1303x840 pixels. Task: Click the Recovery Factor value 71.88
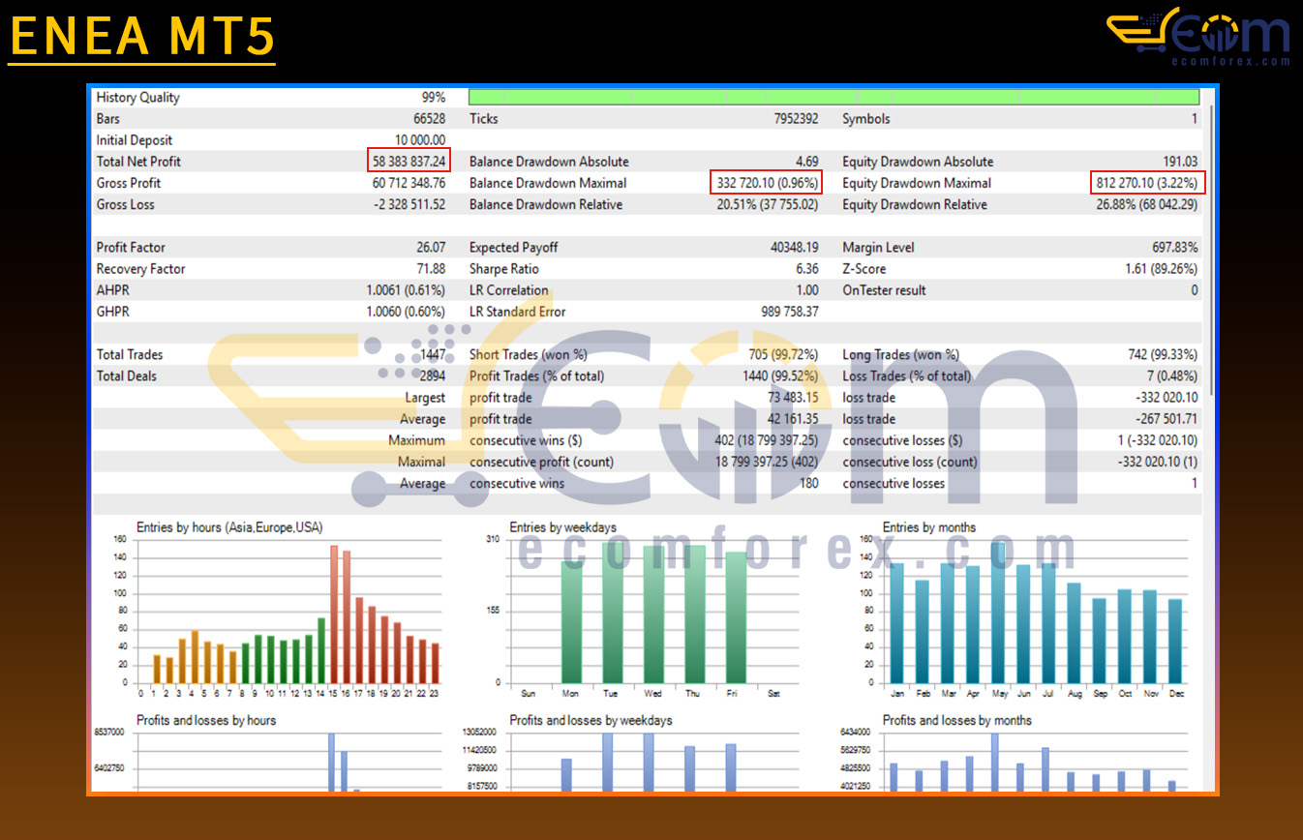431,269
